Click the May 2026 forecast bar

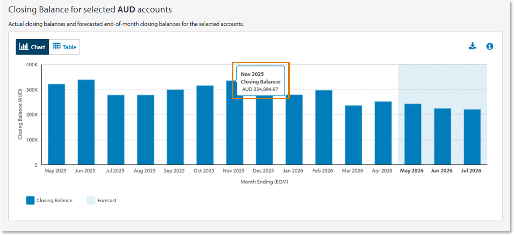point(413,134)
